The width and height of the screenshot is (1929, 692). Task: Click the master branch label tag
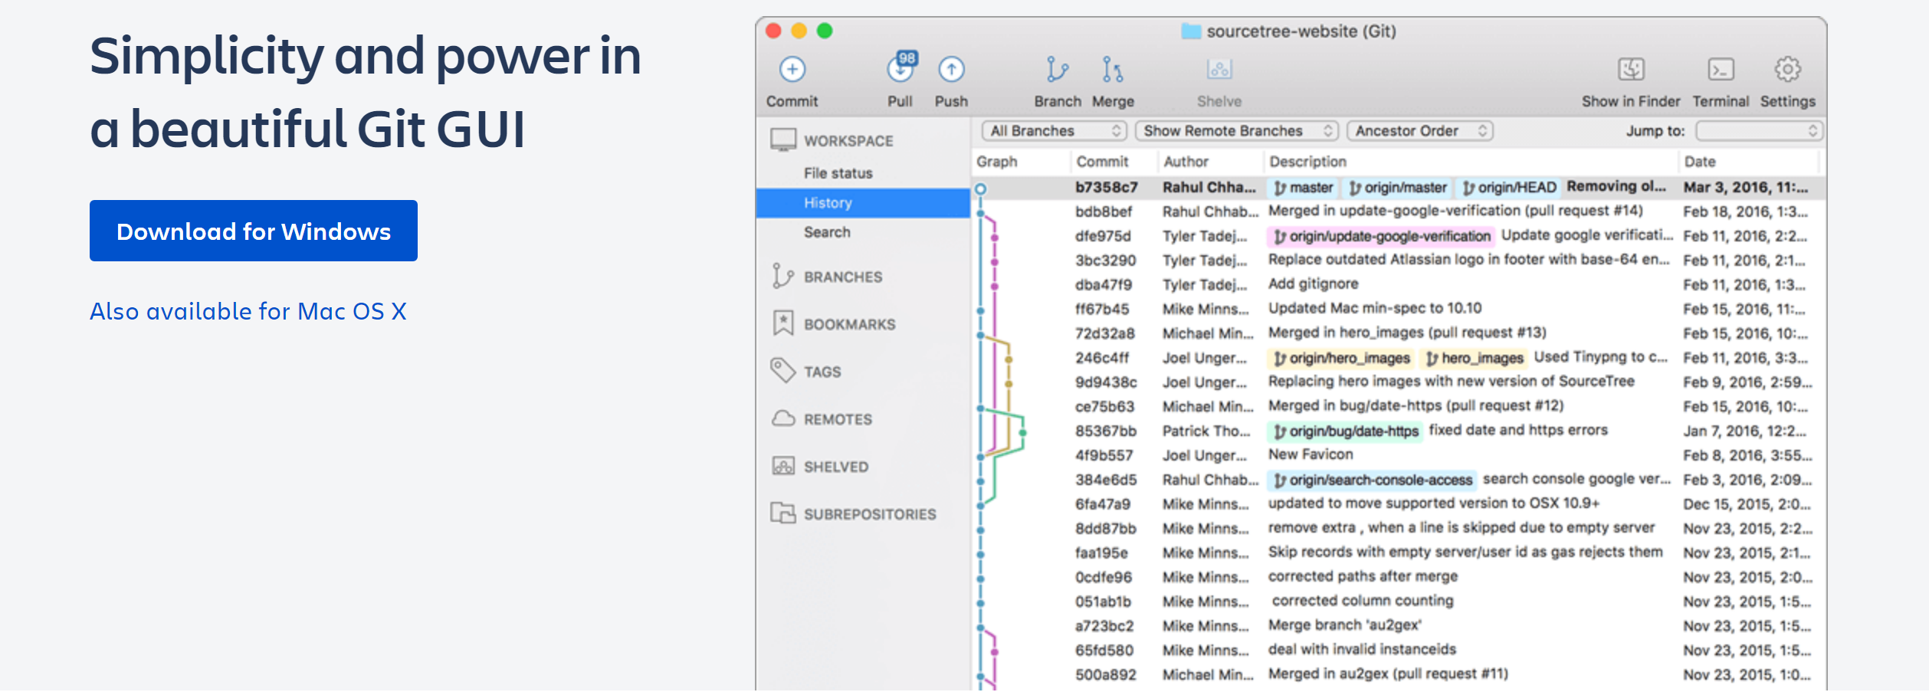1304,188
